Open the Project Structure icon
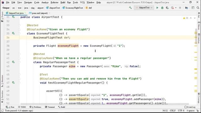The height and width of the screenshot is (113, 201). tap(187, 8)
